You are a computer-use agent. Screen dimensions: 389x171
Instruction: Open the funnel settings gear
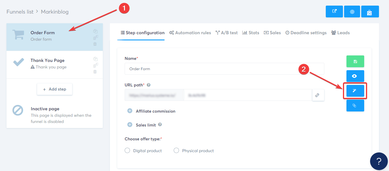pyautogui.click(x=352, y=11)
